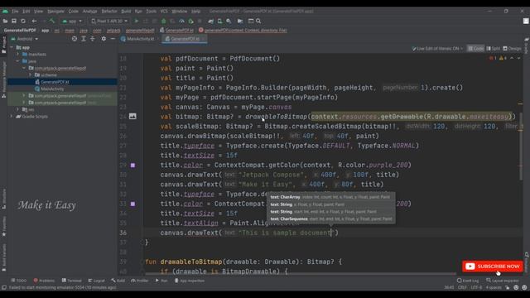The width and height of the screenshot is (530, 298).
Task: Click the green Run app icon
Action: pos(137,21)
